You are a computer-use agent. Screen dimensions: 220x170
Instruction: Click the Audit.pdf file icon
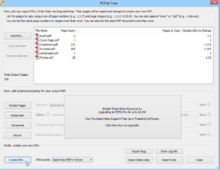(37, 36)
